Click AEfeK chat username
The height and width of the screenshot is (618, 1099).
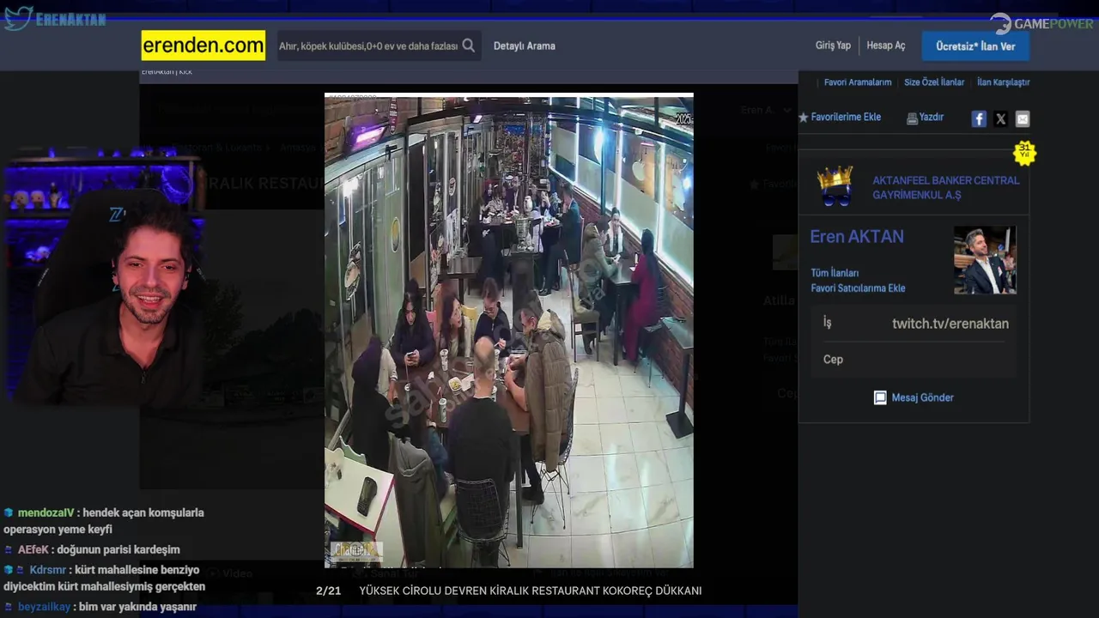33,549
